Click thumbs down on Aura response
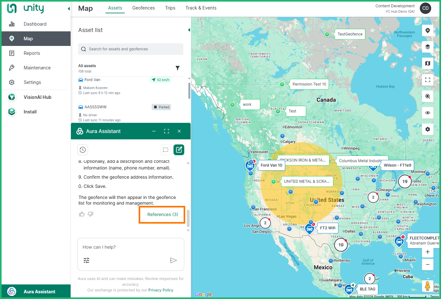 (91, 214)
